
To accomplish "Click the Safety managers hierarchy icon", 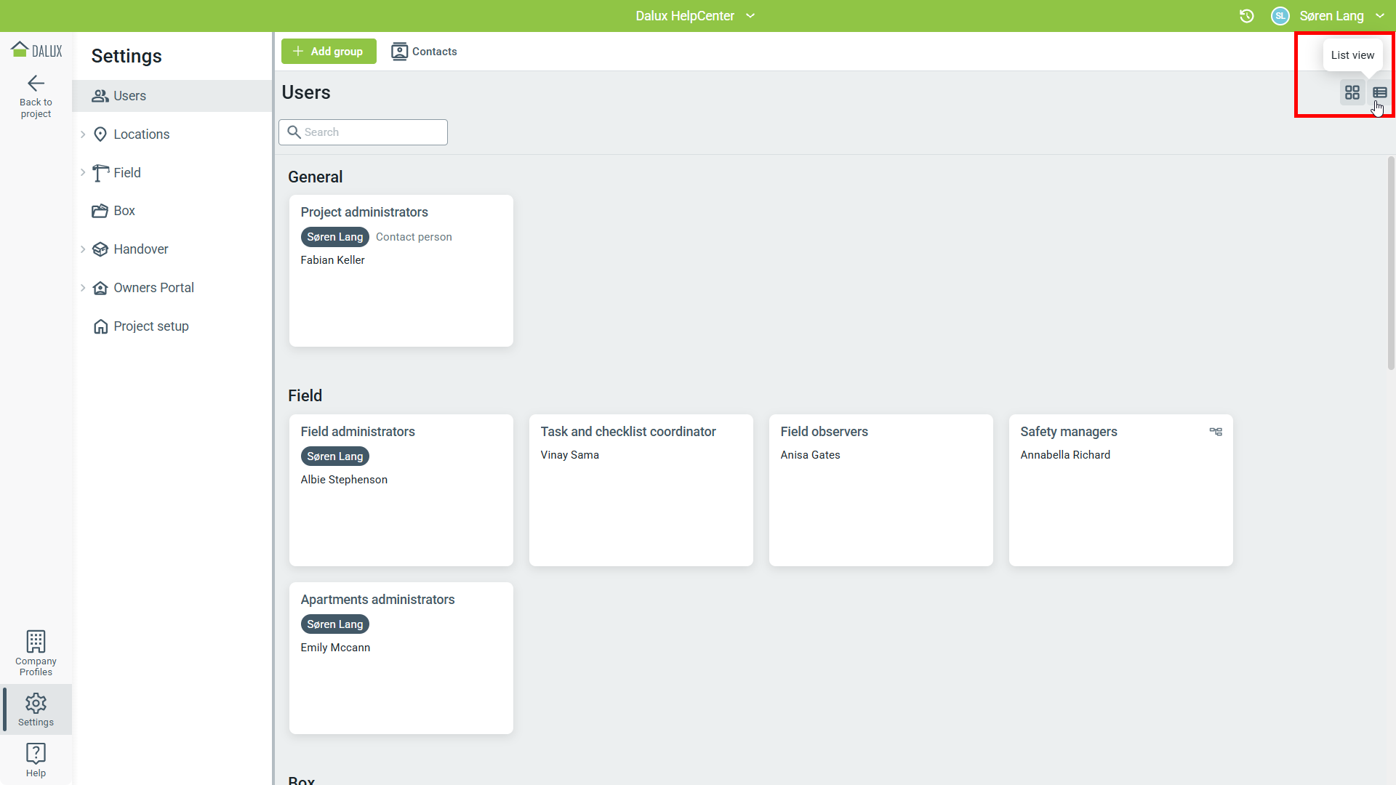I will pyautogui.click(x=1215, y=432).
